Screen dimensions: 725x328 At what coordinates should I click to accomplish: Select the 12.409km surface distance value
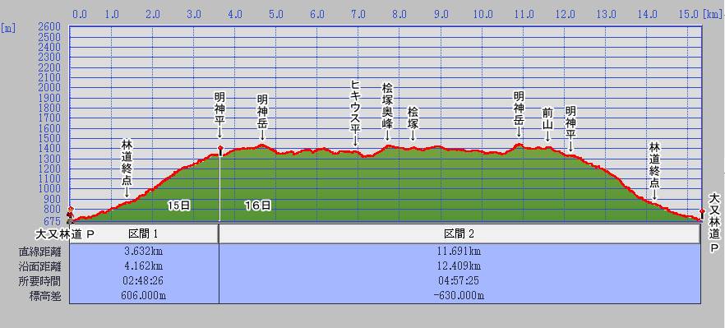tap(459, 266)
